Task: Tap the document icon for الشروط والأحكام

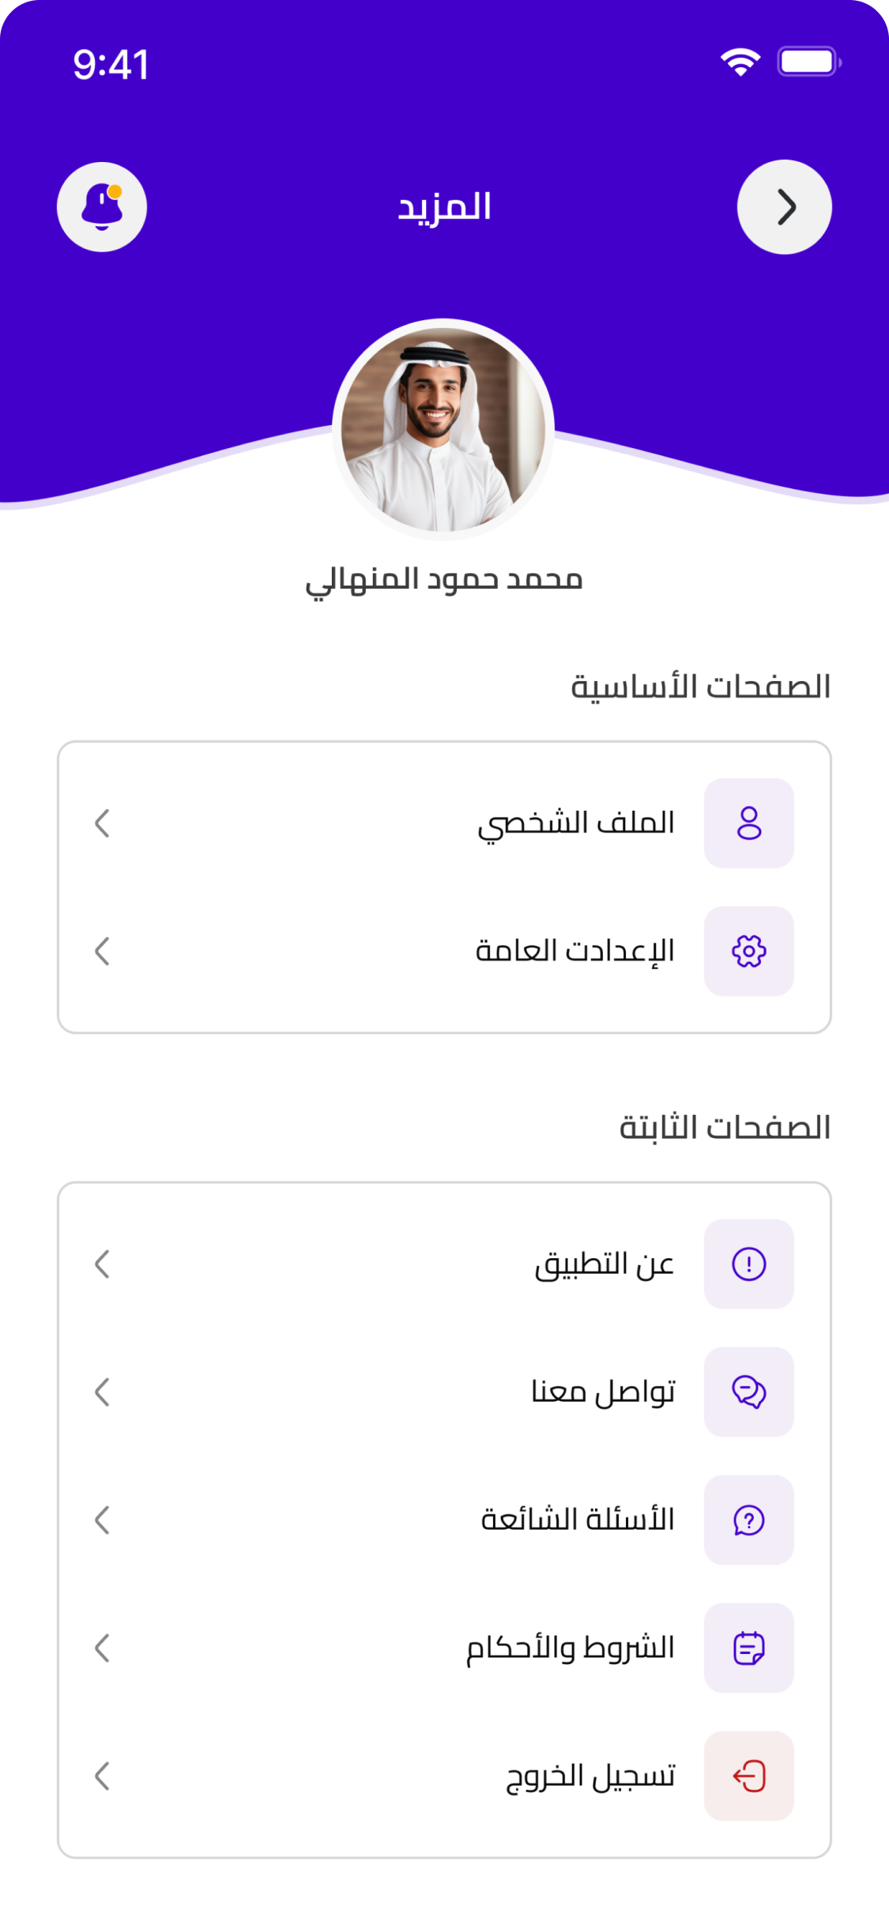Action: (x=748, y=1648)
